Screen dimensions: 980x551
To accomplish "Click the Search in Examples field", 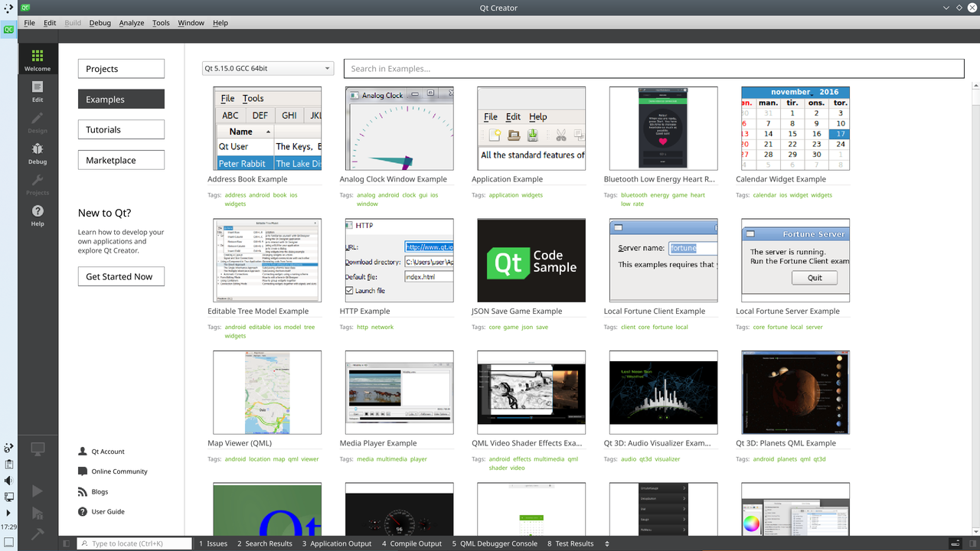I will click(654, 69).
